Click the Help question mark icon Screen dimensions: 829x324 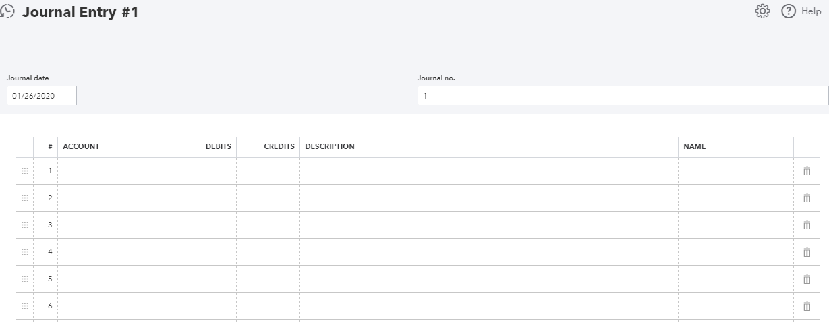[789, 11]
